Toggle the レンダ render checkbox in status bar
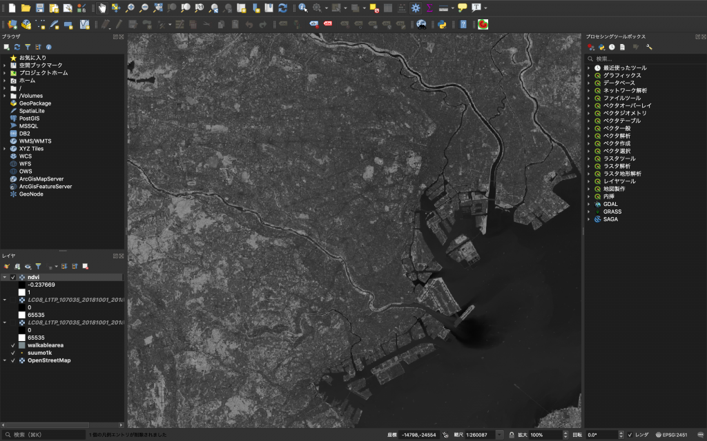This screenshot has height=441, width=707. point(630,435)
